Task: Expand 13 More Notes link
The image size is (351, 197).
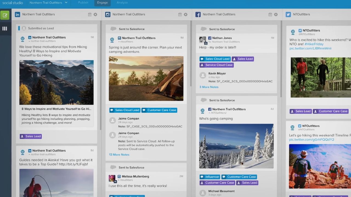Action: pos(119,155)
